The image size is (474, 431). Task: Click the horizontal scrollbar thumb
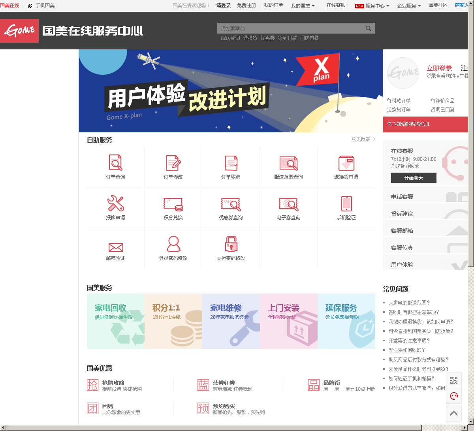click(214, 428)
